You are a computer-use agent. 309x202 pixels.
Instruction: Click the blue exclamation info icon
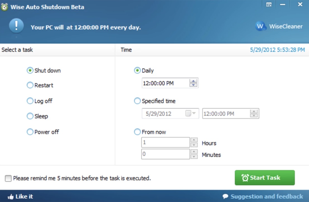16,26
